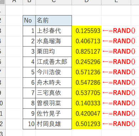Viewport: 139px width, 136px height.
Task: Select the number cell left of 曽根羽菜
Action: coord(29,103)
